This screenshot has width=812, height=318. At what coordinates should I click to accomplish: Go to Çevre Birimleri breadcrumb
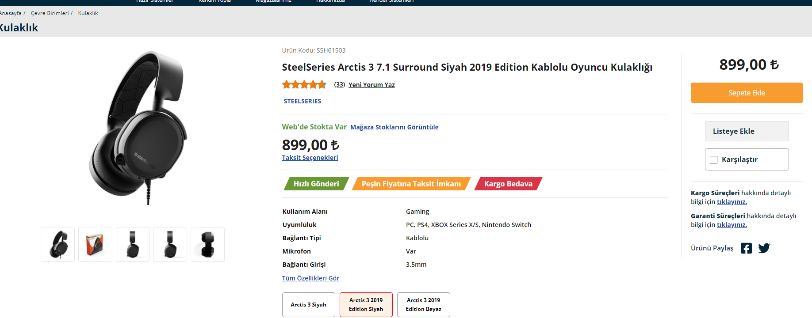tap(50, 13)
